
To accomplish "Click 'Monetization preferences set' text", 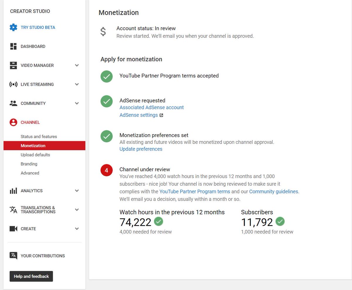I will 154,135.
